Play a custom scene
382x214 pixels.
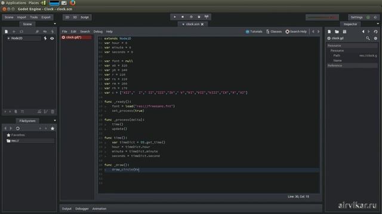coord(199,17)
